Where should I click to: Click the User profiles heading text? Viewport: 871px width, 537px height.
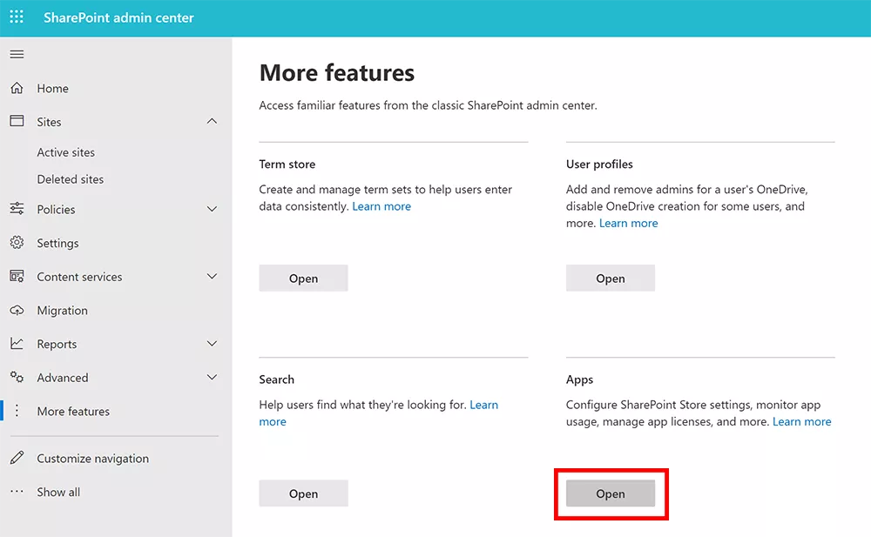click(599, 164)
